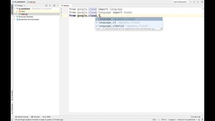The height and width of the screenshot is (121, 215).
Task: Select the venv folder row
Action: click(37, 11)
